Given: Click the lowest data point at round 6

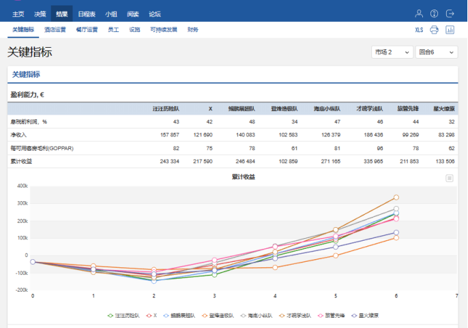Looking at the screenshot, I should coord(396,238).
